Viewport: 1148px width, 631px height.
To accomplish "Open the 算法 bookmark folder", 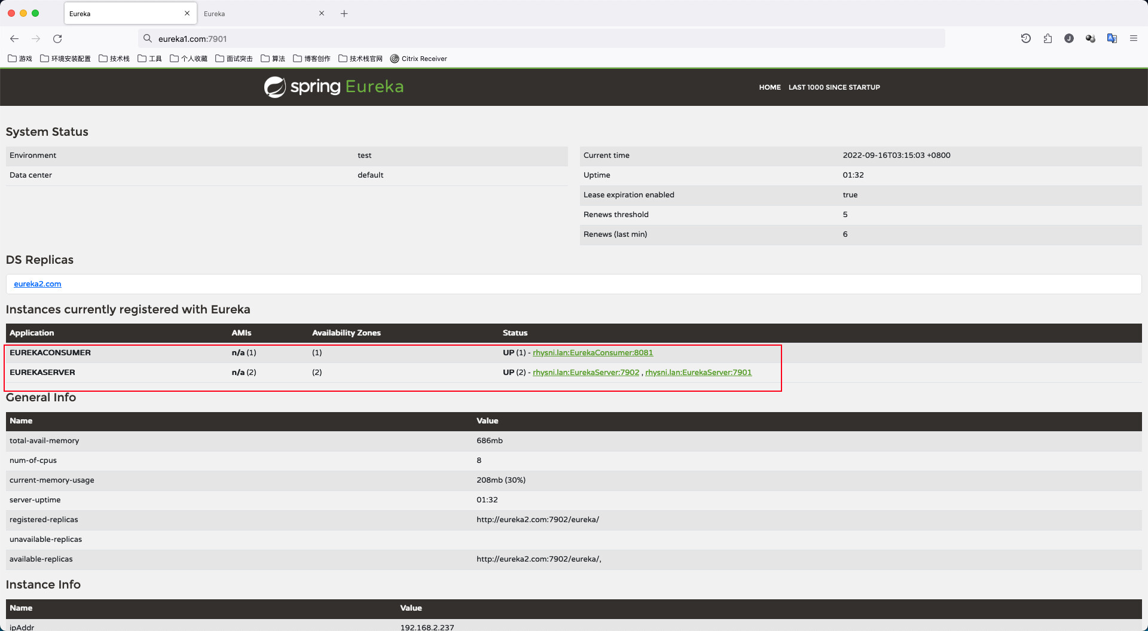I will click(x=273, y=59).
